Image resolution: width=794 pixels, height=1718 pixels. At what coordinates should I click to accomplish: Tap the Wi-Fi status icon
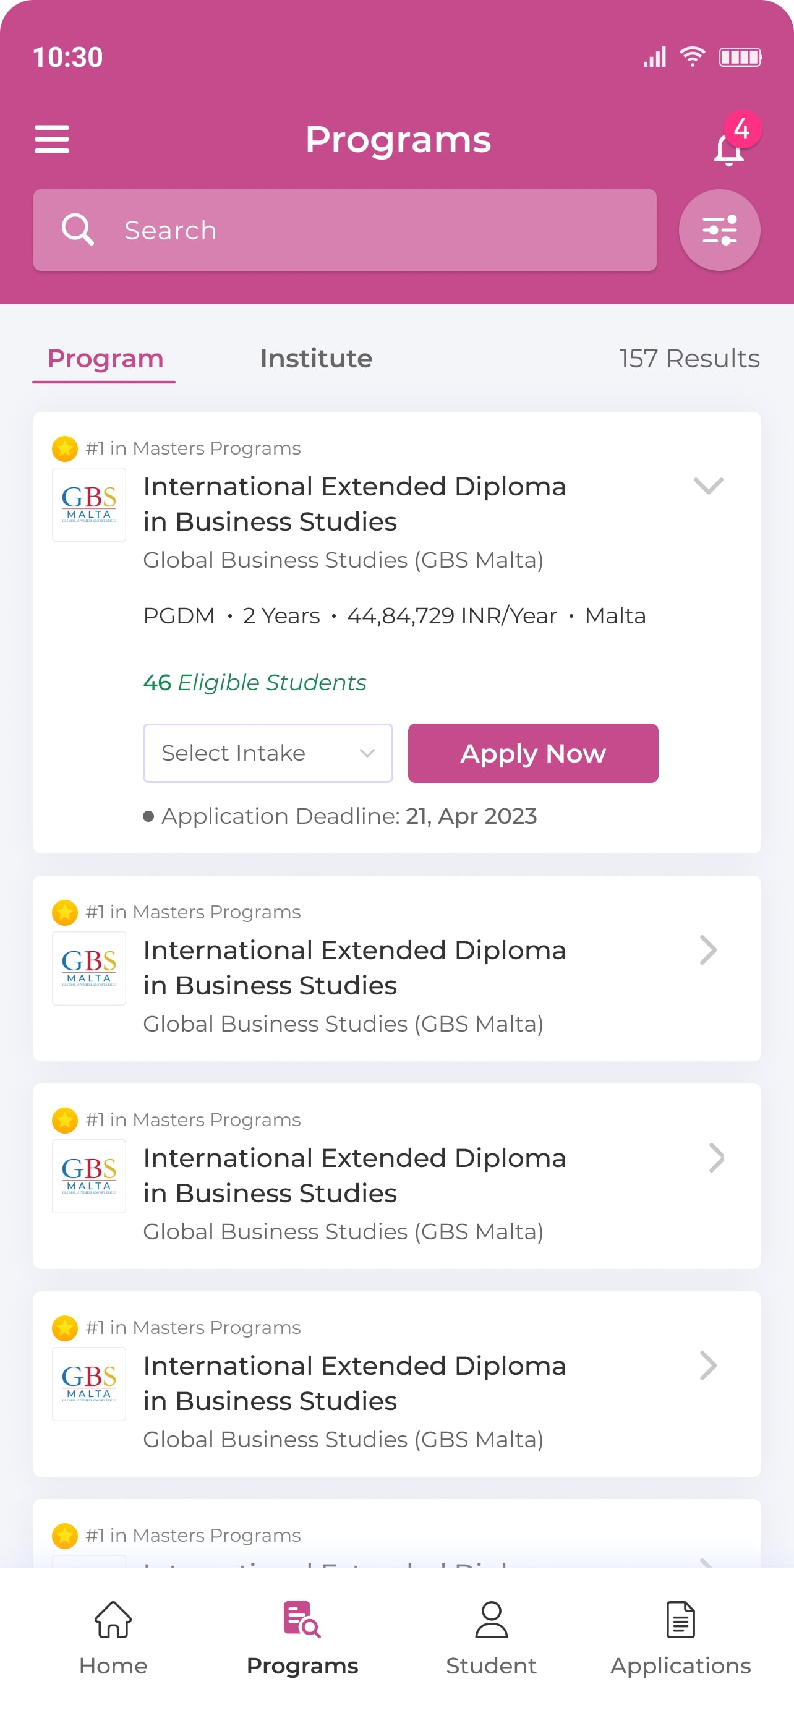(692, 57)
